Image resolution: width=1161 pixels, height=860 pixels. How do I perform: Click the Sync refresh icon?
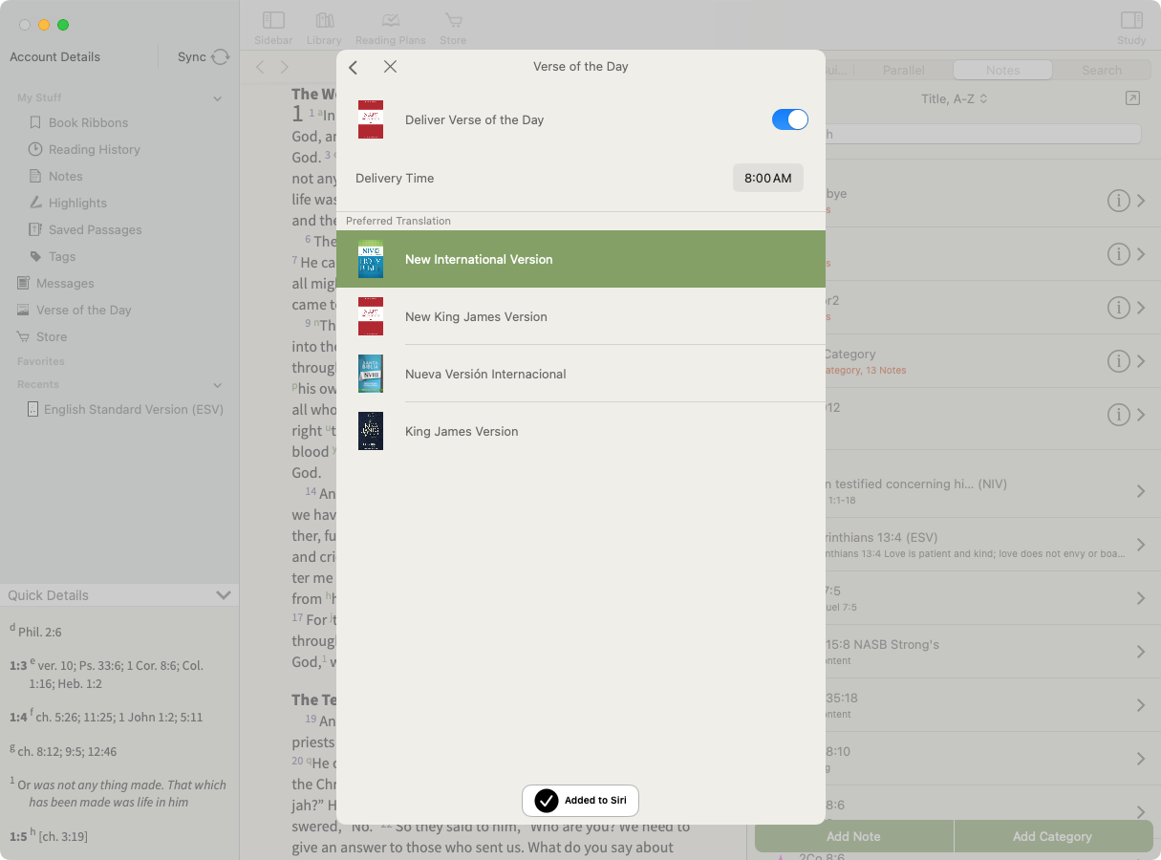[221, 57]
